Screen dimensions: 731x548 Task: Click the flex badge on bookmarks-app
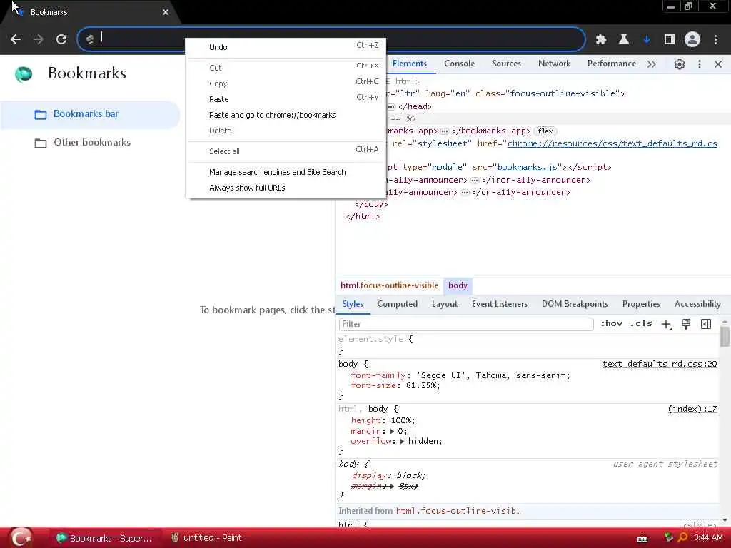pos(545,131)
